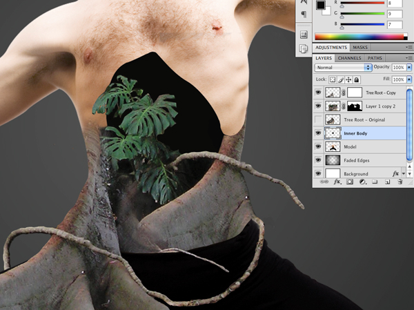Click the Background layer fx effects icon
Screen dimensions: 414x310
click(x=395, y=173)
